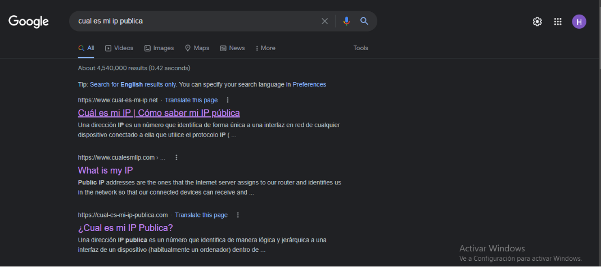Open result Cuál es mi IP | Cómo saber mi IP pública
Screen dimensions: 601x267
click(159, 113)
